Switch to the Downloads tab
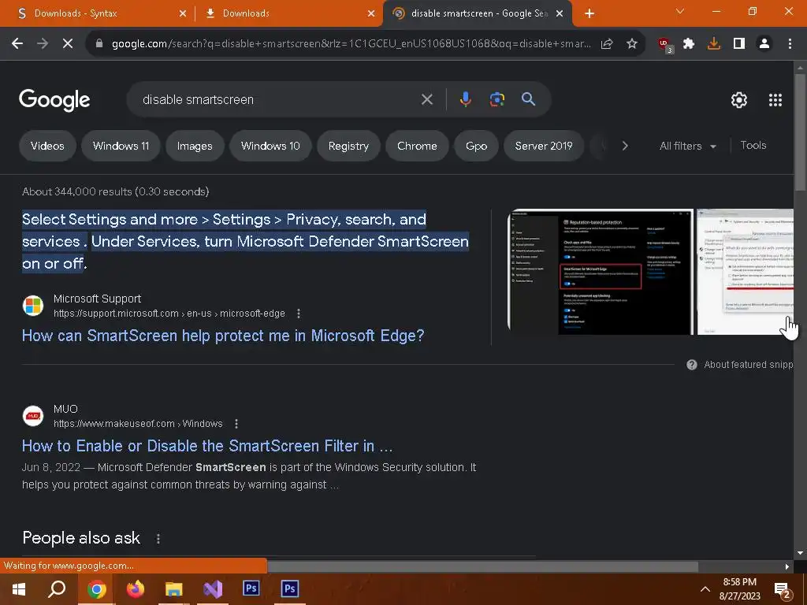 (x=288, y=13)
